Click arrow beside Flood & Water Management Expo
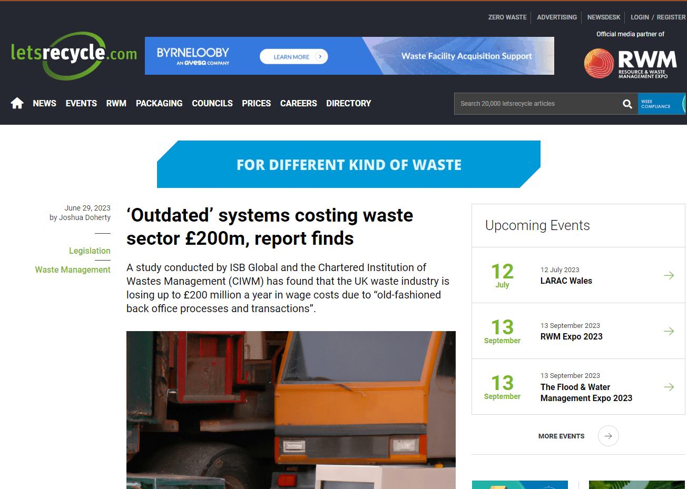687x489 pixels. tap(669, 387)
